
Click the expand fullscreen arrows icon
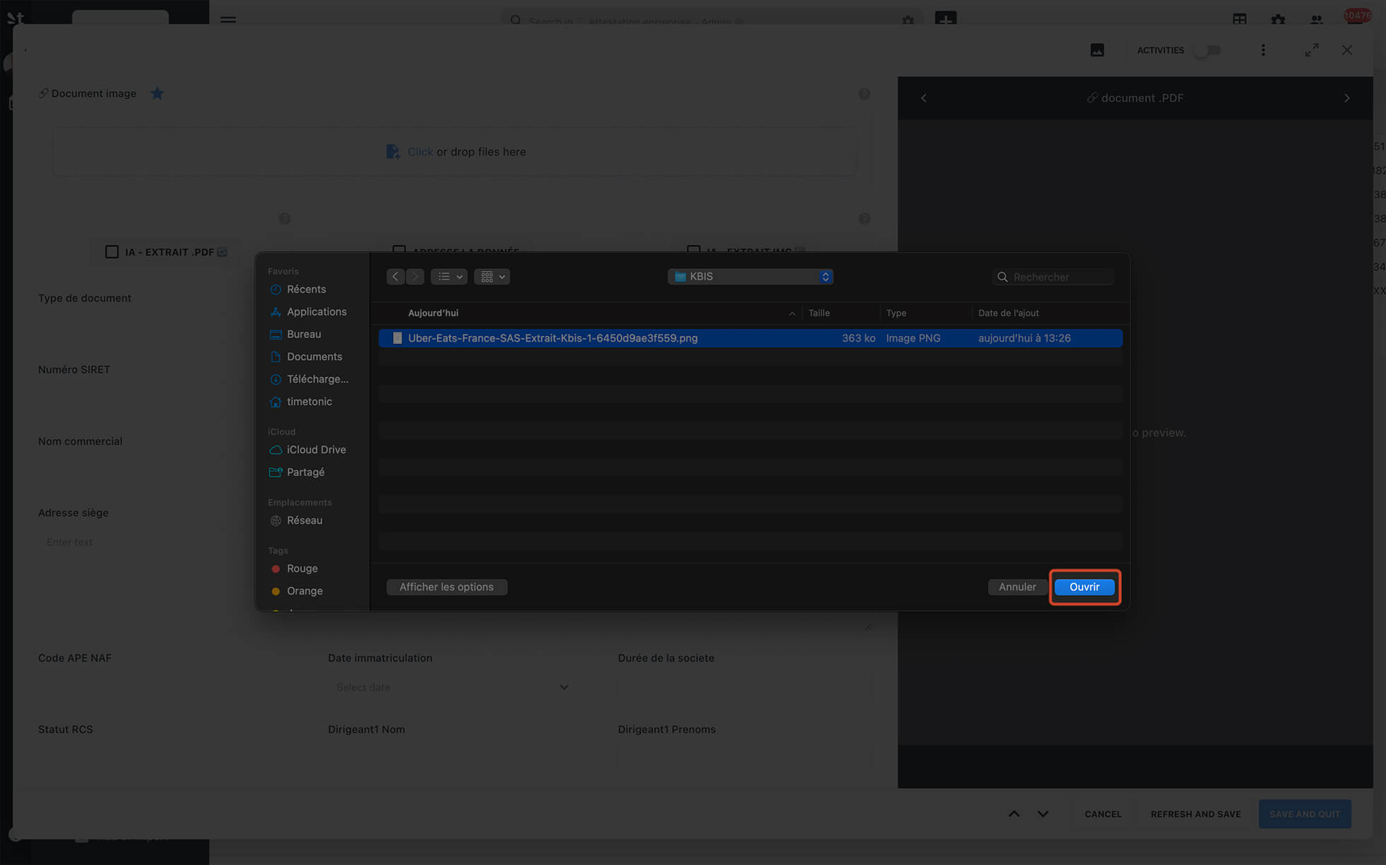tap(1312, 50)
